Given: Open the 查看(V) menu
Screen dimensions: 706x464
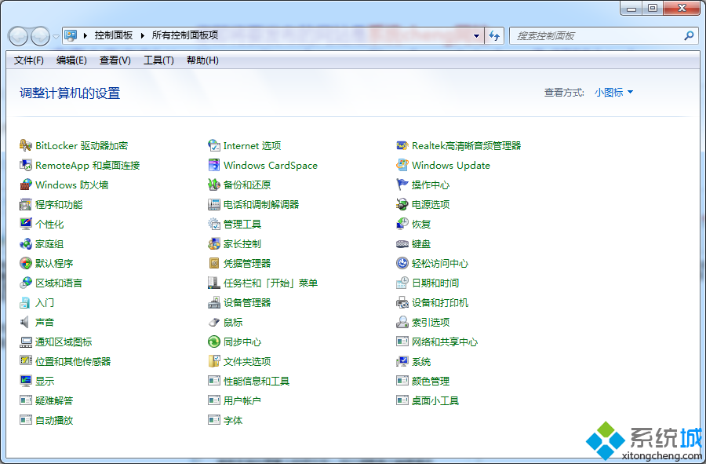Looking at the screenshot, I should tap(115, 60).
